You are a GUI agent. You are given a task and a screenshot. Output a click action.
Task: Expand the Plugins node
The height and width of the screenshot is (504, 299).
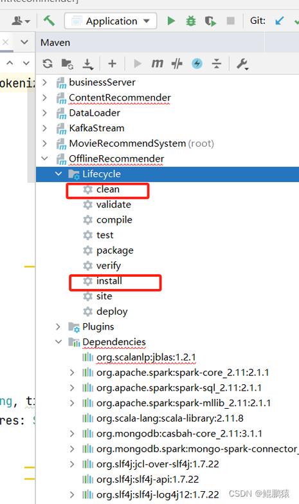[x=58, y=326]
